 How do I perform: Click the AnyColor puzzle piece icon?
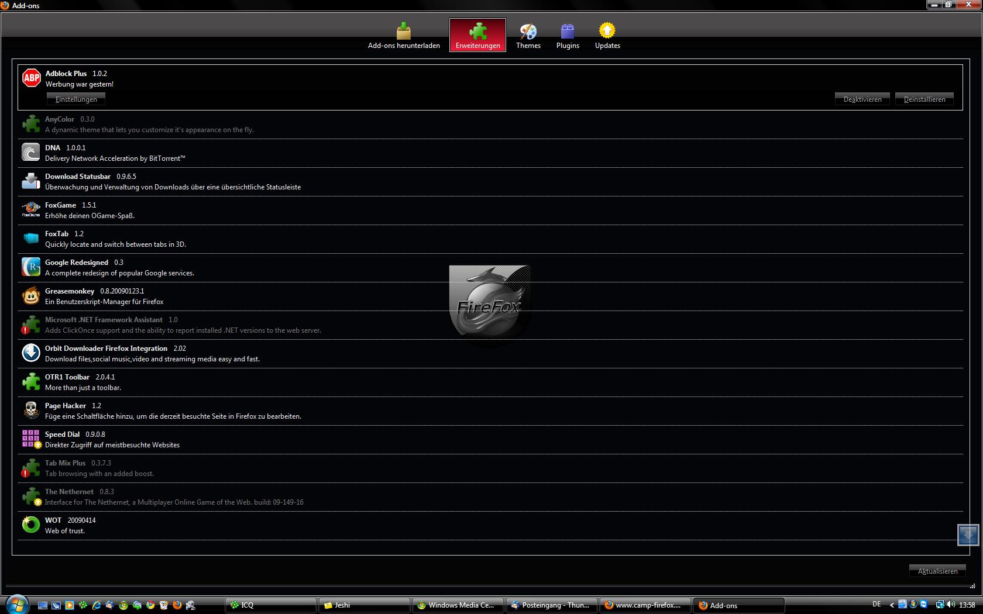(x=31, y=124)
